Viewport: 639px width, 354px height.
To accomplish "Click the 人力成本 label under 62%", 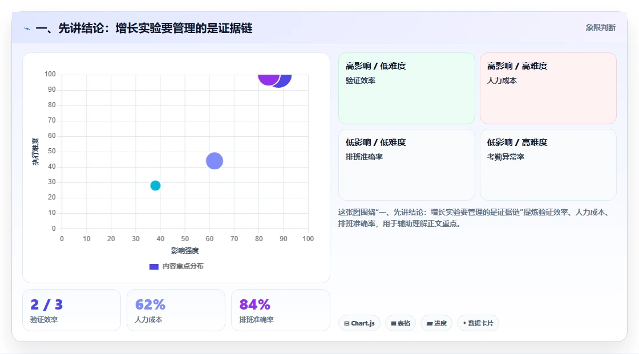I will pos(148,320).
